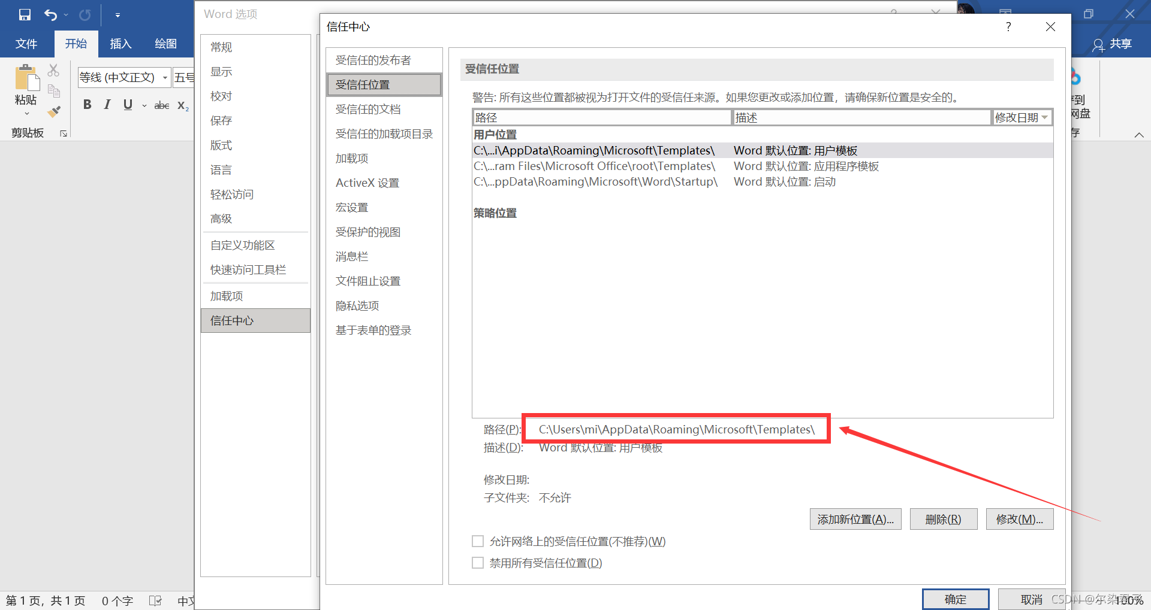Screen dimensions: 1151x610
Task: Open Customize Quick Access Toolbar arrow
Action: coord(117,15)
